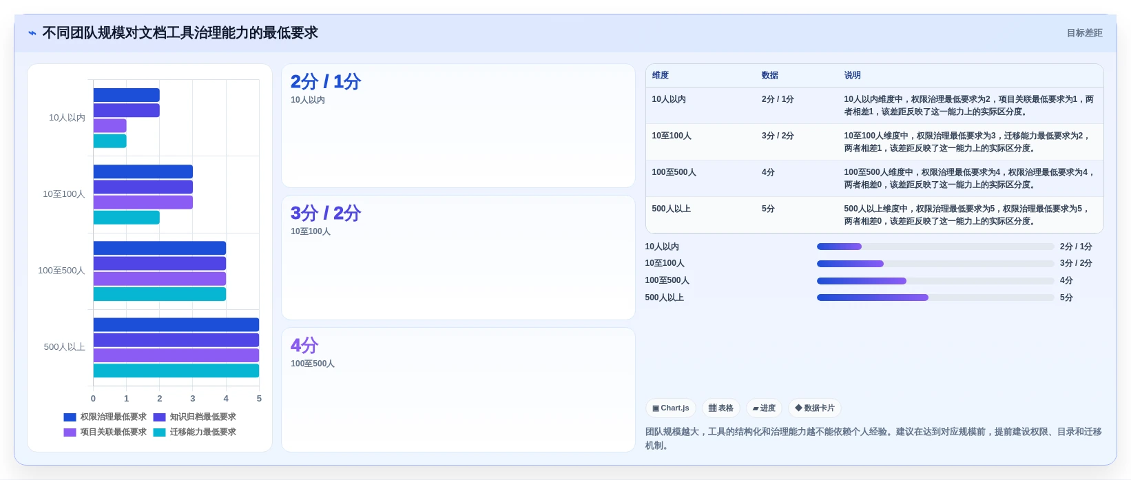The height and width of the screenshot is (480, 1131).
Task: Select the 10至100人 row in the table
Action: coord(875,142)
